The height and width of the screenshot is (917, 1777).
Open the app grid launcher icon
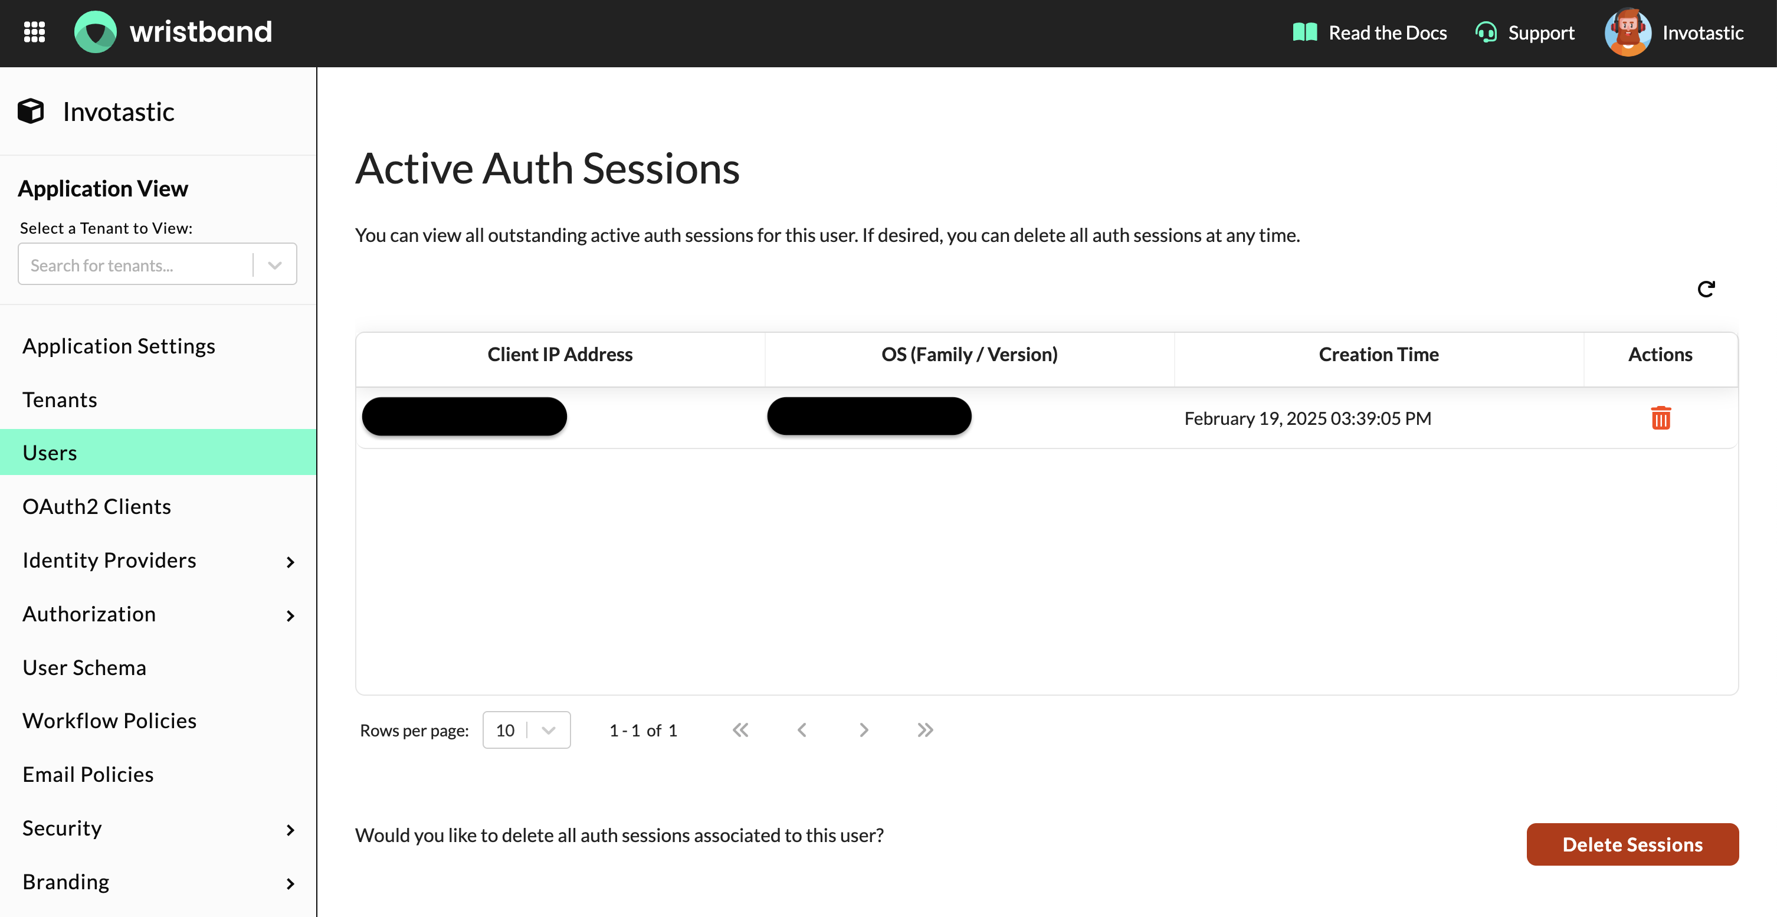pos(34,32)
